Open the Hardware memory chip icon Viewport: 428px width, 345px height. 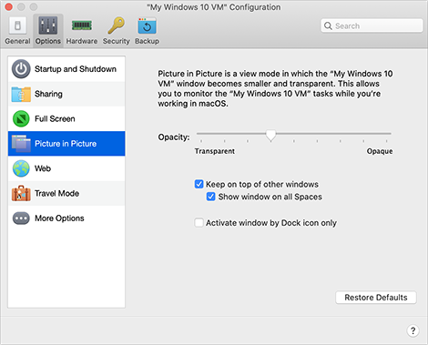click(x=82, y=25)
